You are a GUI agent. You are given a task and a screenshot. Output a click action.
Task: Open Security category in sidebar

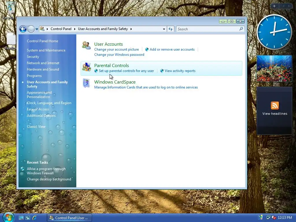[x=33, y=57]
